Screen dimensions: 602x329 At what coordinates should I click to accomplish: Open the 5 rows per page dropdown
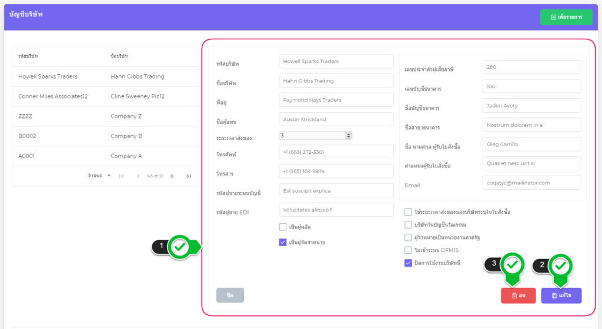tap(99, 176)
